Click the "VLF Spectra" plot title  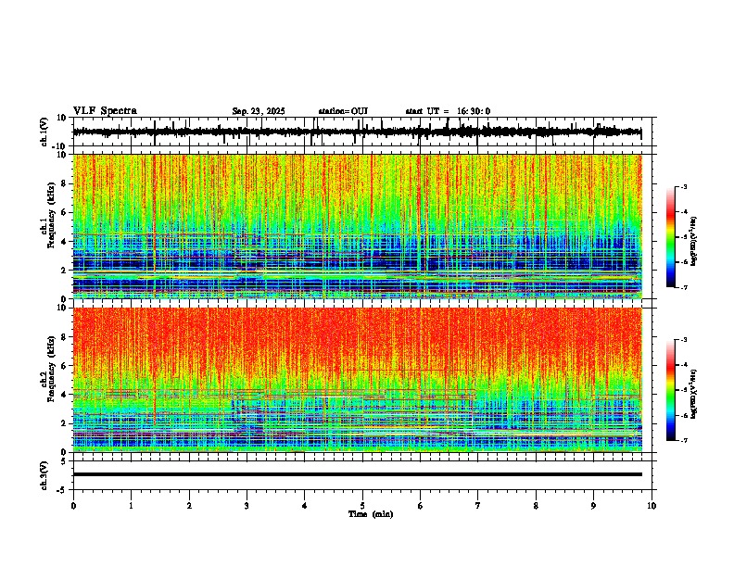pyautogui.click(x=105, y=110)
